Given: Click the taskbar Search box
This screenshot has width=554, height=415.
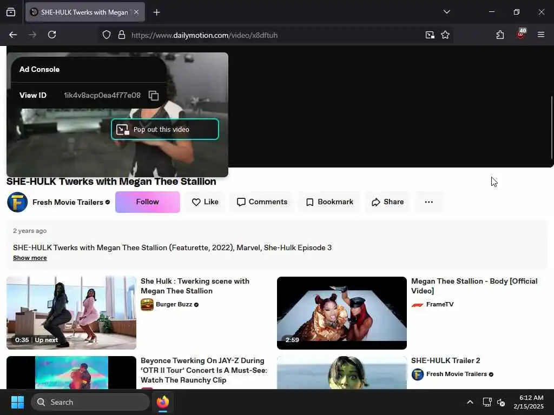Looking at the screenshot, I should 90,402.
